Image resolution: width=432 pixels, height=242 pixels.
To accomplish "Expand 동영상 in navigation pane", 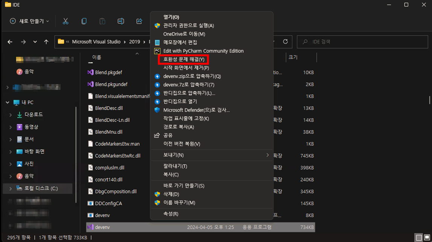I will click(11, 127).
